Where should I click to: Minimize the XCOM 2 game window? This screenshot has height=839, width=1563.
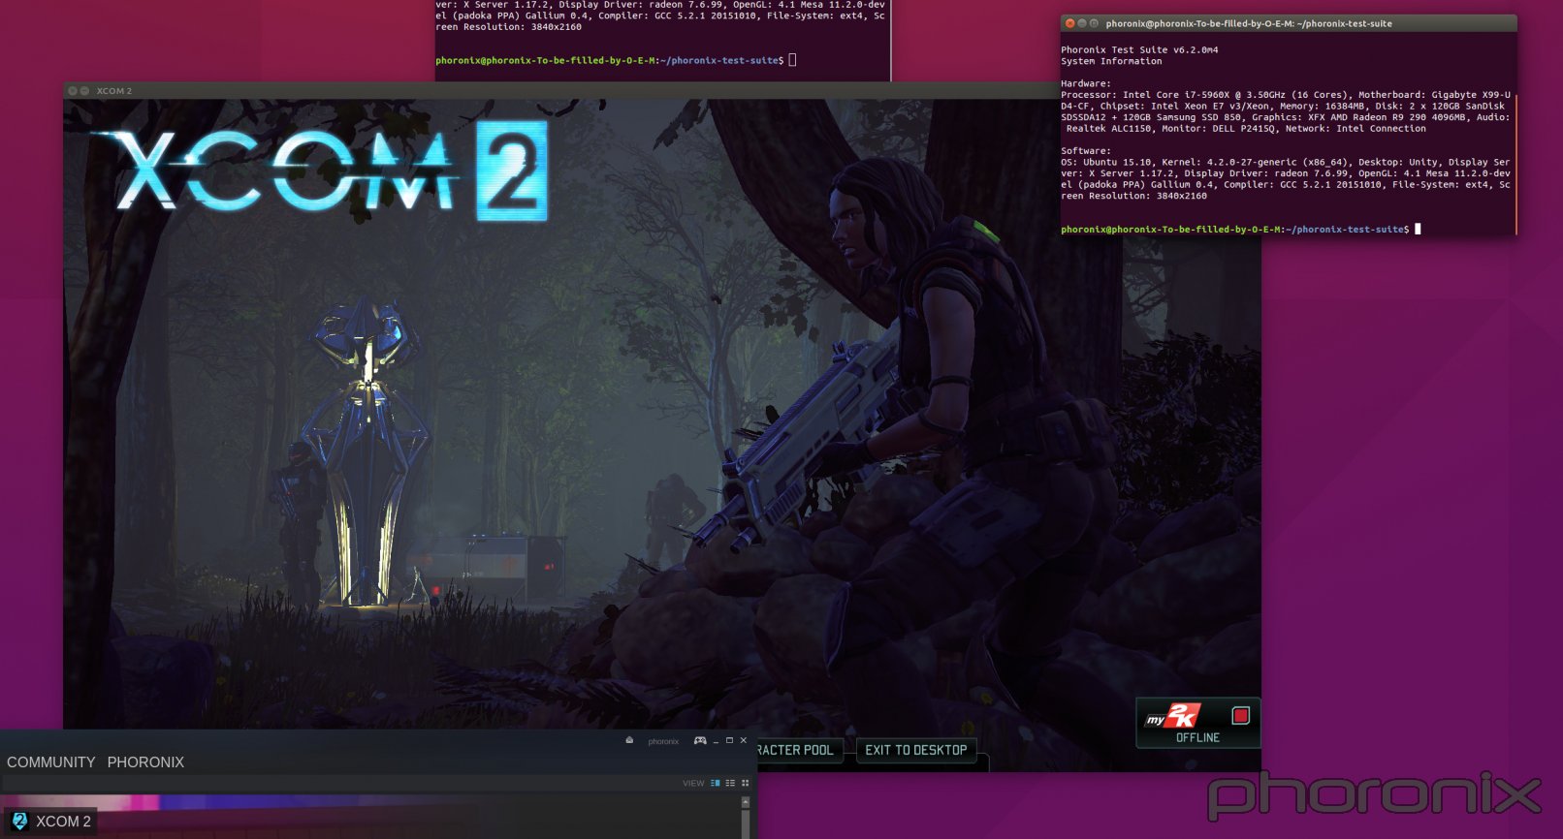tap(84, 91)
